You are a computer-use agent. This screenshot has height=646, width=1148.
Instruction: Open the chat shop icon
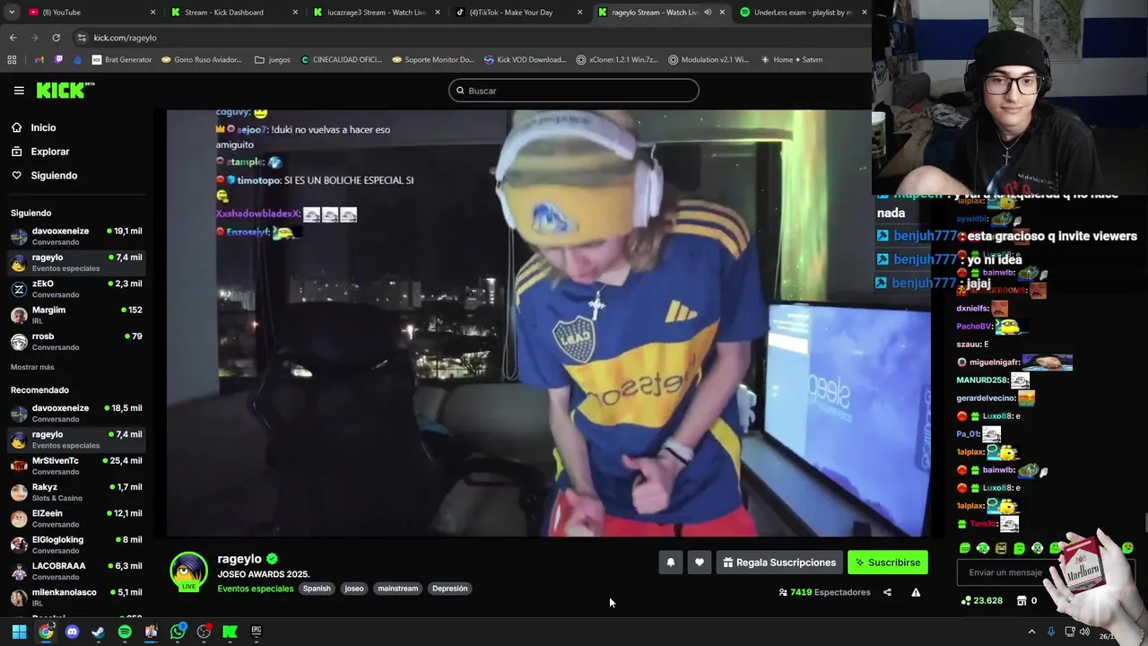1022,600
